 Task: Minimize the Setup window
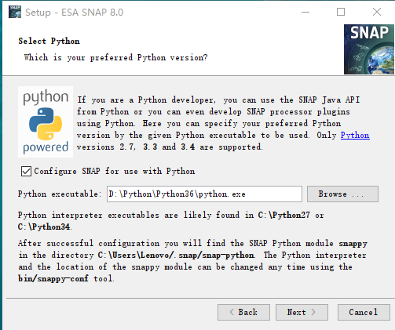pyautogui.click(x=305, y=12)
